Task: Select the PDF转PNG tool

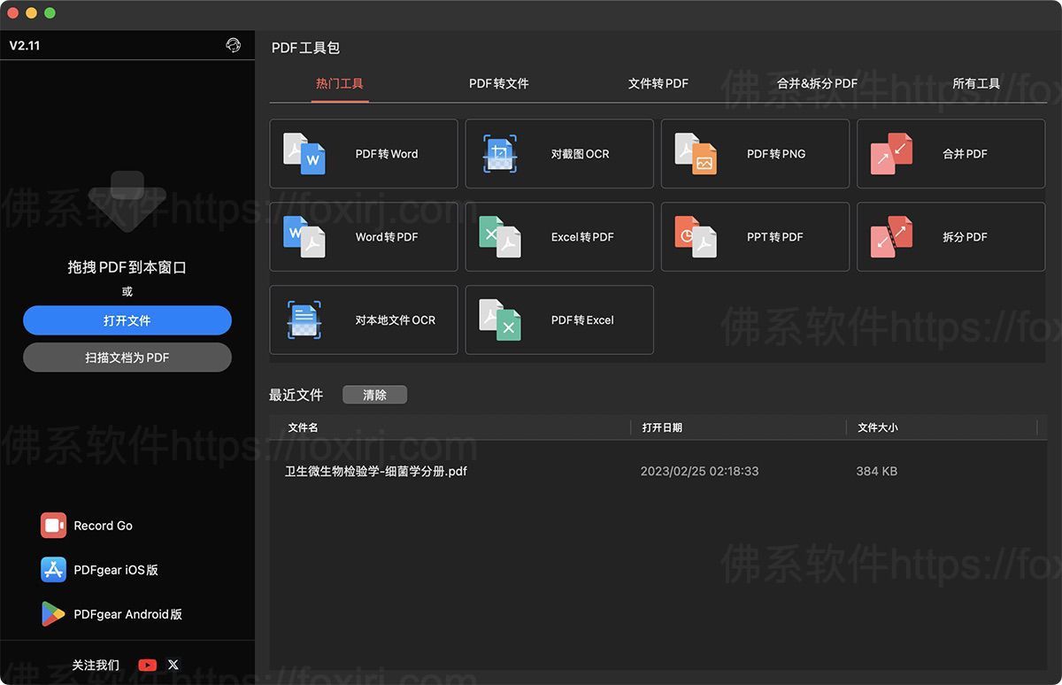Action: coord(754,153)
